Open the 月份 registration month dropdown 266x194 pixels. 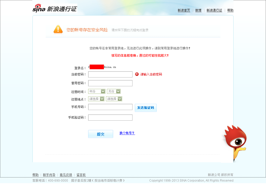click(114, 91)
